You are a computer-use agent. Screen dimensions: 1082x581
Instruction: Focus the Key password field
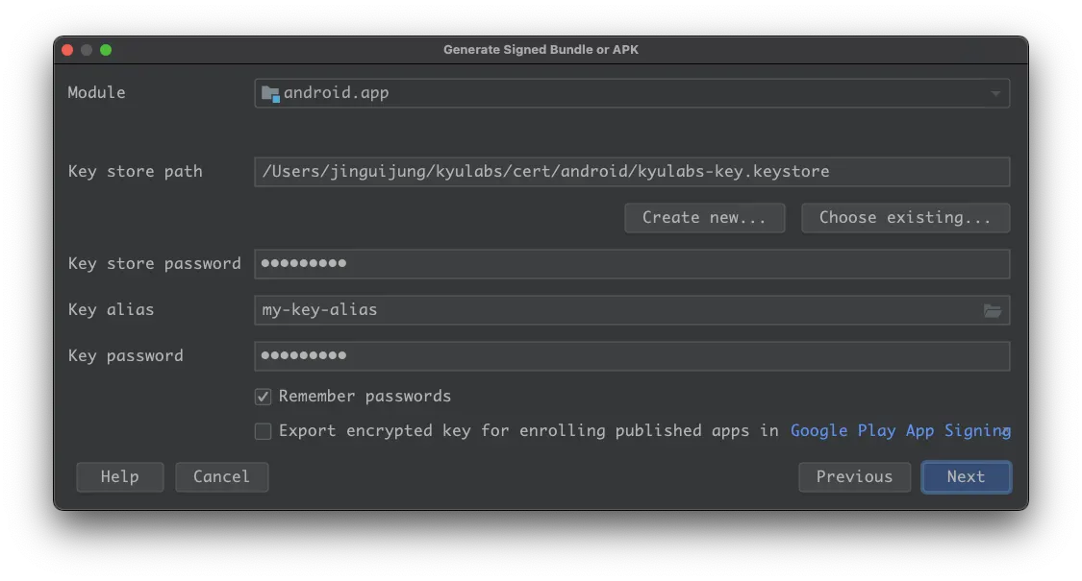pyautogui.click(x=631, y=356)
